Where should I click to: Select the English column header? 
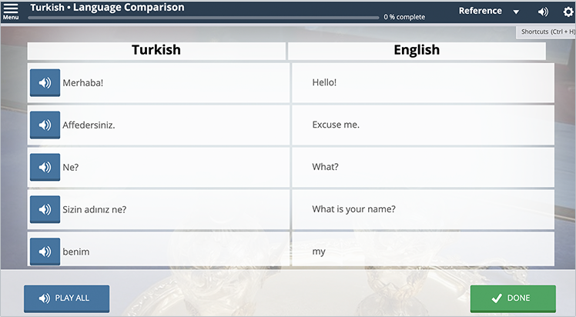[417, 50]
